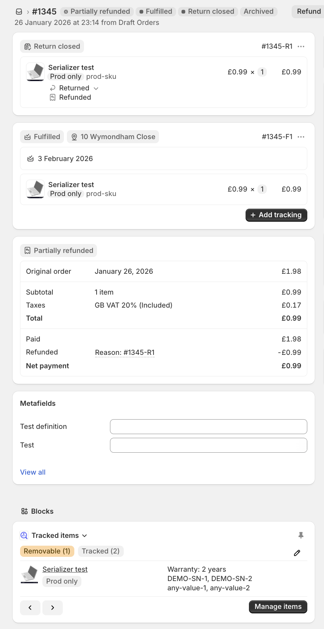
Task: Go to next tracked items page
Action: 52,607
